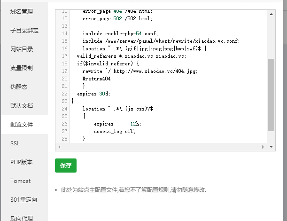Click the editor scrollbar up arrow
This screenshot has height=221, width=287.
click(x=271, y=15)
